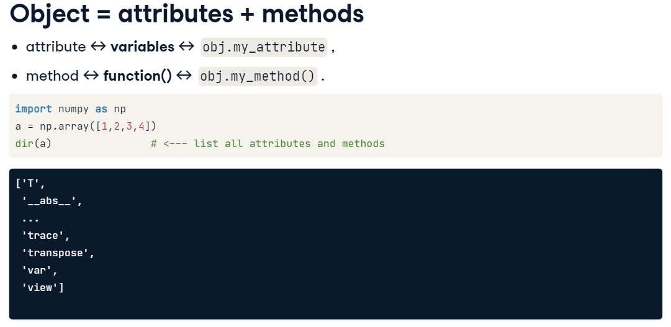This screenshot has width=671, height=327.
Task: Select the inline code obj.my_method()
Action: click(x=258, y=76)
